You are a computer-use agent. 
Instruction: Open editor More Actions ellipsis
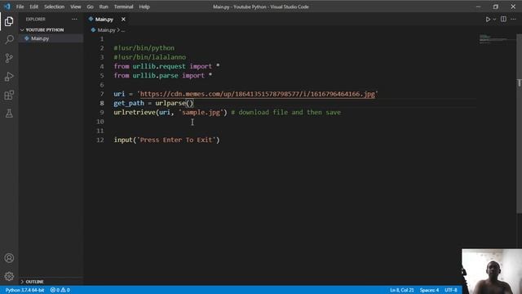513,20
